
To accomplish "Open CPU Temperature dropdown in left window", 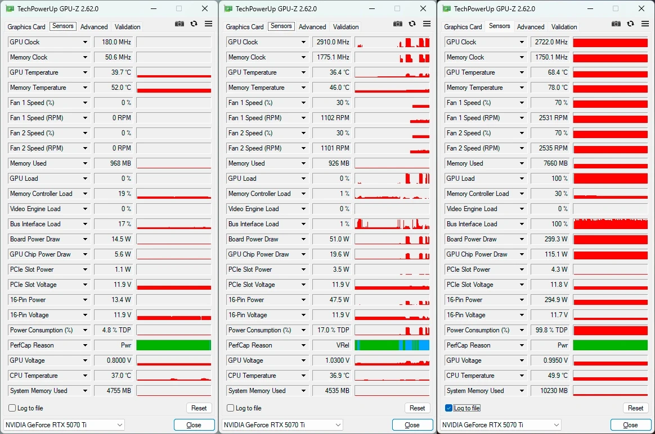I will pos(85,376).
